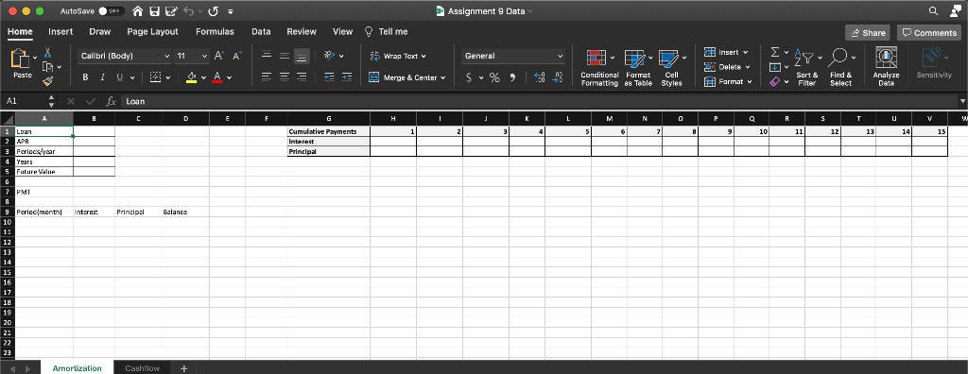Click the Redo arrow
This screenshot has height=374, width=968.
[214, 11]
